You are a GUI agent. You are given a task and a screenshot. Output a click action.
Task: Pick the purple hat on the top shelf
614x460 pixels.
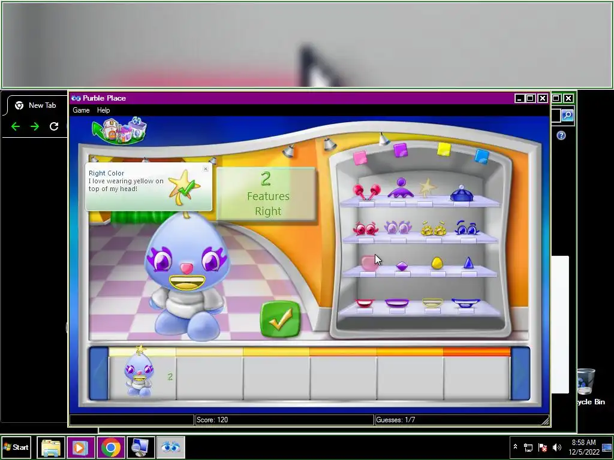click(x=401, y=188)
